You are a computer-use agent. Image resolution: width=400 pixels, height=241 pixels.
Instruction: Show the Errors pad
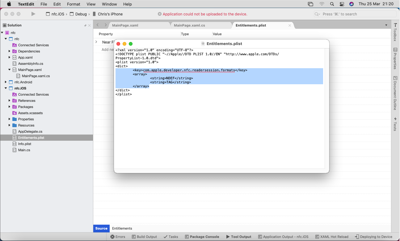pos(118,237)
